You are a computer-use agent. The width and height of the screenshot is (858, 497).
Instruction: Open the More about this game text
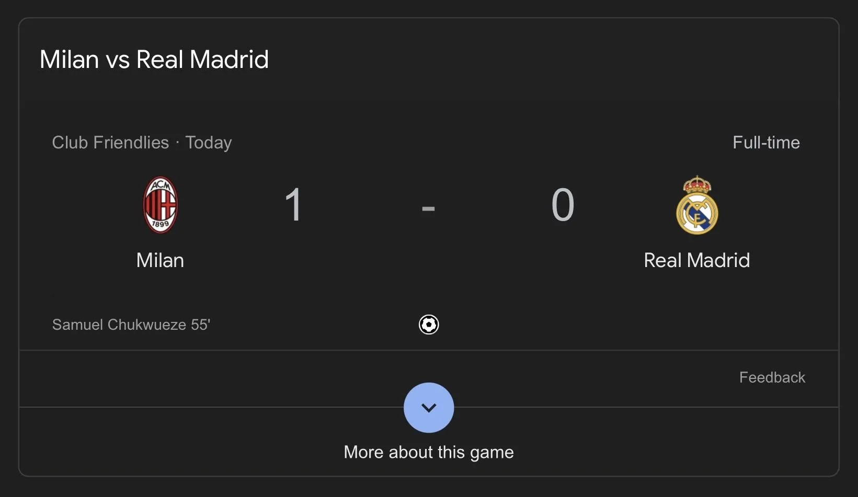[429, 452]
